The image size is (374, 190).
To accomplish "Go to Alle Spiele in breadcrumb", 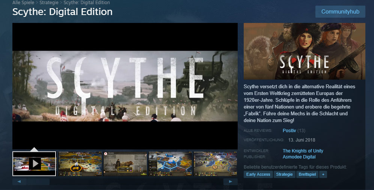I will pos(23,3).
